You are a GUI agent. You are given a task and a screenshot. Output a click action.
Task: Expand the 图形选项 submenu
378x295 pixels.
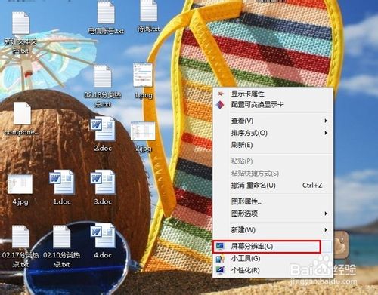273,214
